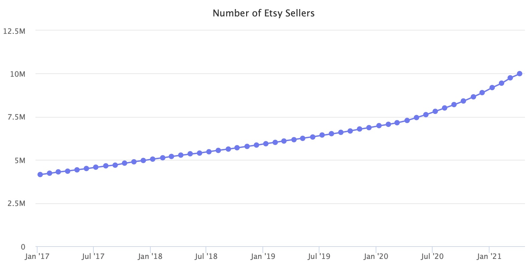531x272 pixels.
Task: Select the 2.5M y-axis label
Action: click(x=16, y=204)
